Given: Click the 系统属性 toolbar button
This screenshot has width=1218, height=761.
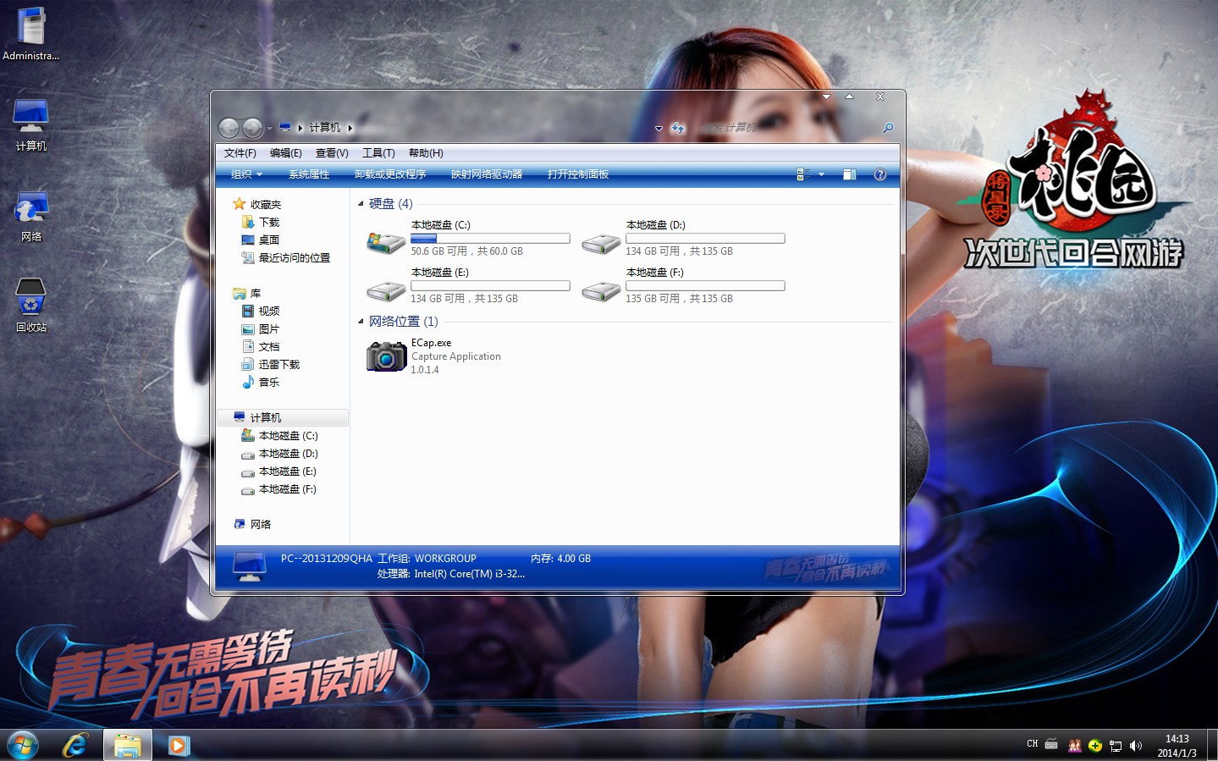Looking at the screenshot, I should (x=309, y=174).
